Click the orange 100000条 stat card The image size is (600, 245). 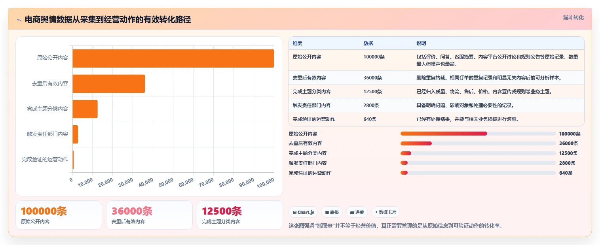tap(59, 215)
